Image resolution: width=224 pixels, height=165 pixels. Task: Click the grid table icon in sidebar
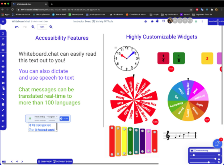[x=3, y=50]
